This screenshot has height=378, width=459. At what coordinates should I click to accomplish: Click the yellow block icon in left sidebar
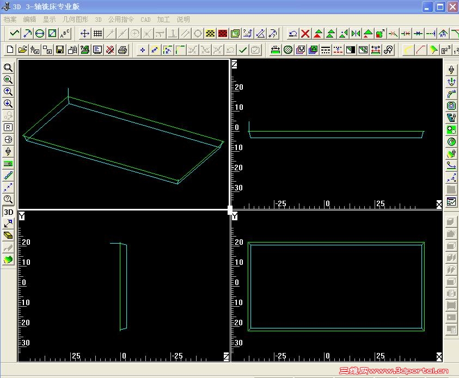coord(8,236)
